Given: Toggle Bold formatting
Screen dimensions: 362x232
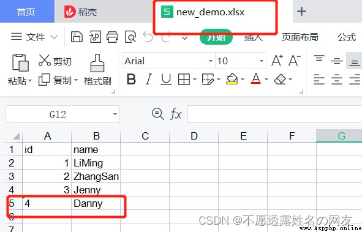Looking at the screenshot, I should click(x=131, y=80).
